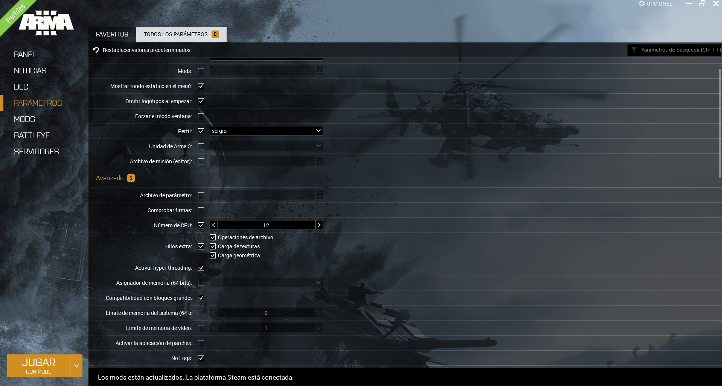Open the browse dialog for Mods

(318, 71)
